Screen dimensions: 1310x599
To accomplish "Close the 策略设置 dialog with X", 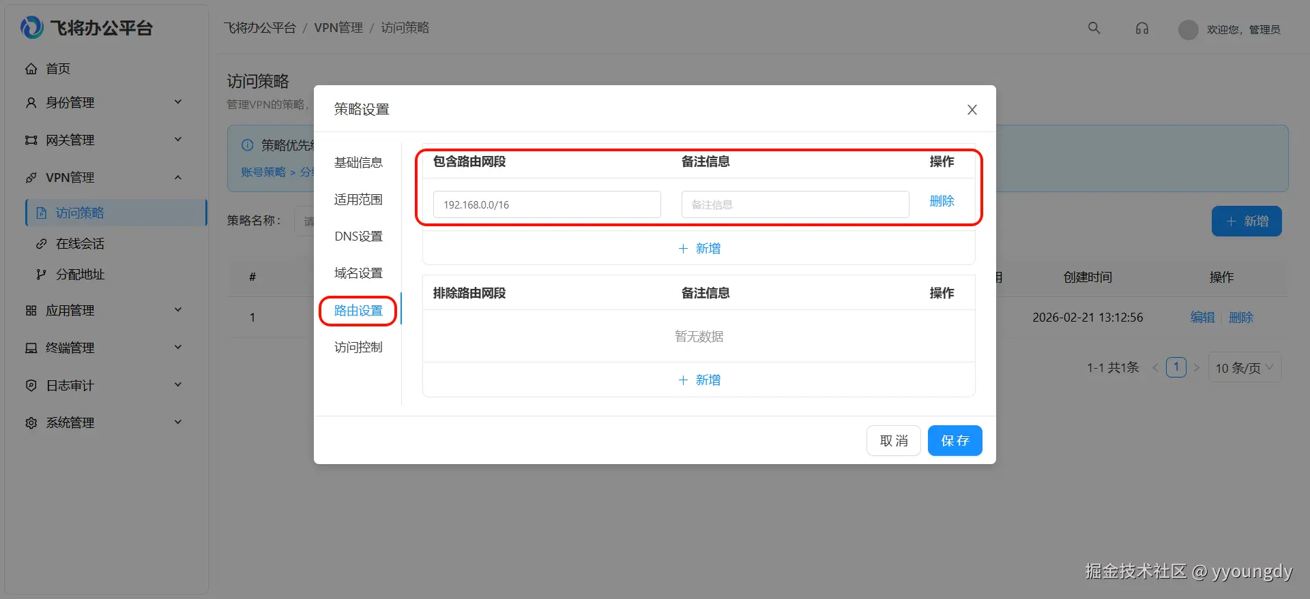I will [972, 110].
